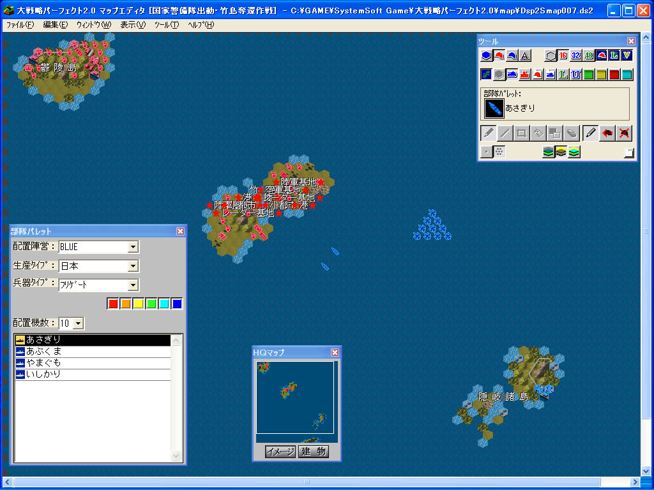Open the 編集(E) menu
The image size is (654, 490).
click(56, 25)
